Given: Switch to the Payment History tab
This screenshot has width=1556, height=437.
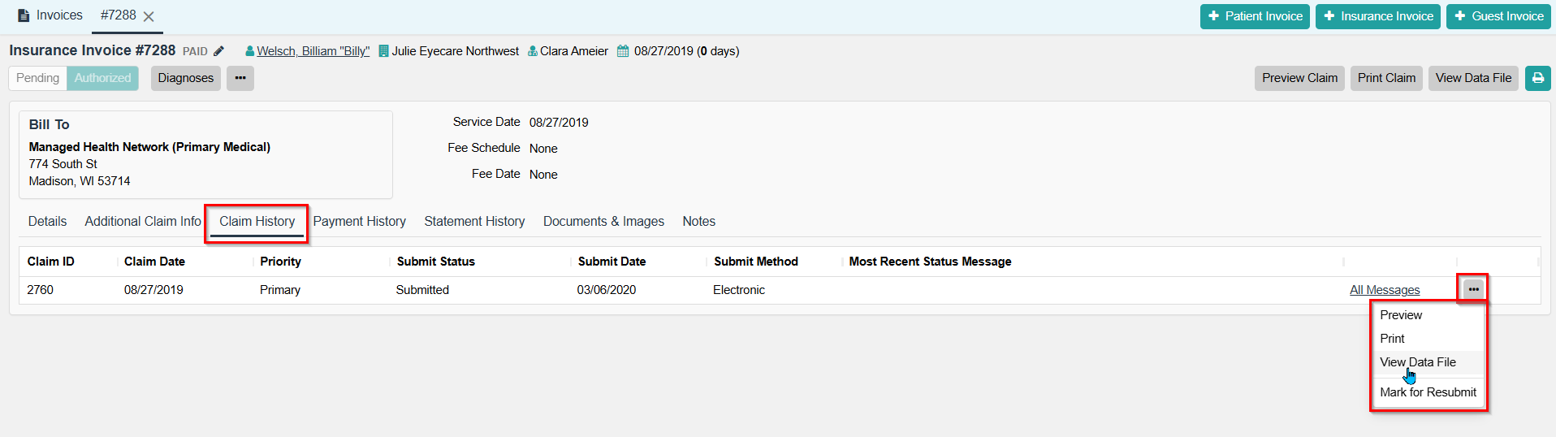Looking at the screenshot, I should click(x=359, y=221).
